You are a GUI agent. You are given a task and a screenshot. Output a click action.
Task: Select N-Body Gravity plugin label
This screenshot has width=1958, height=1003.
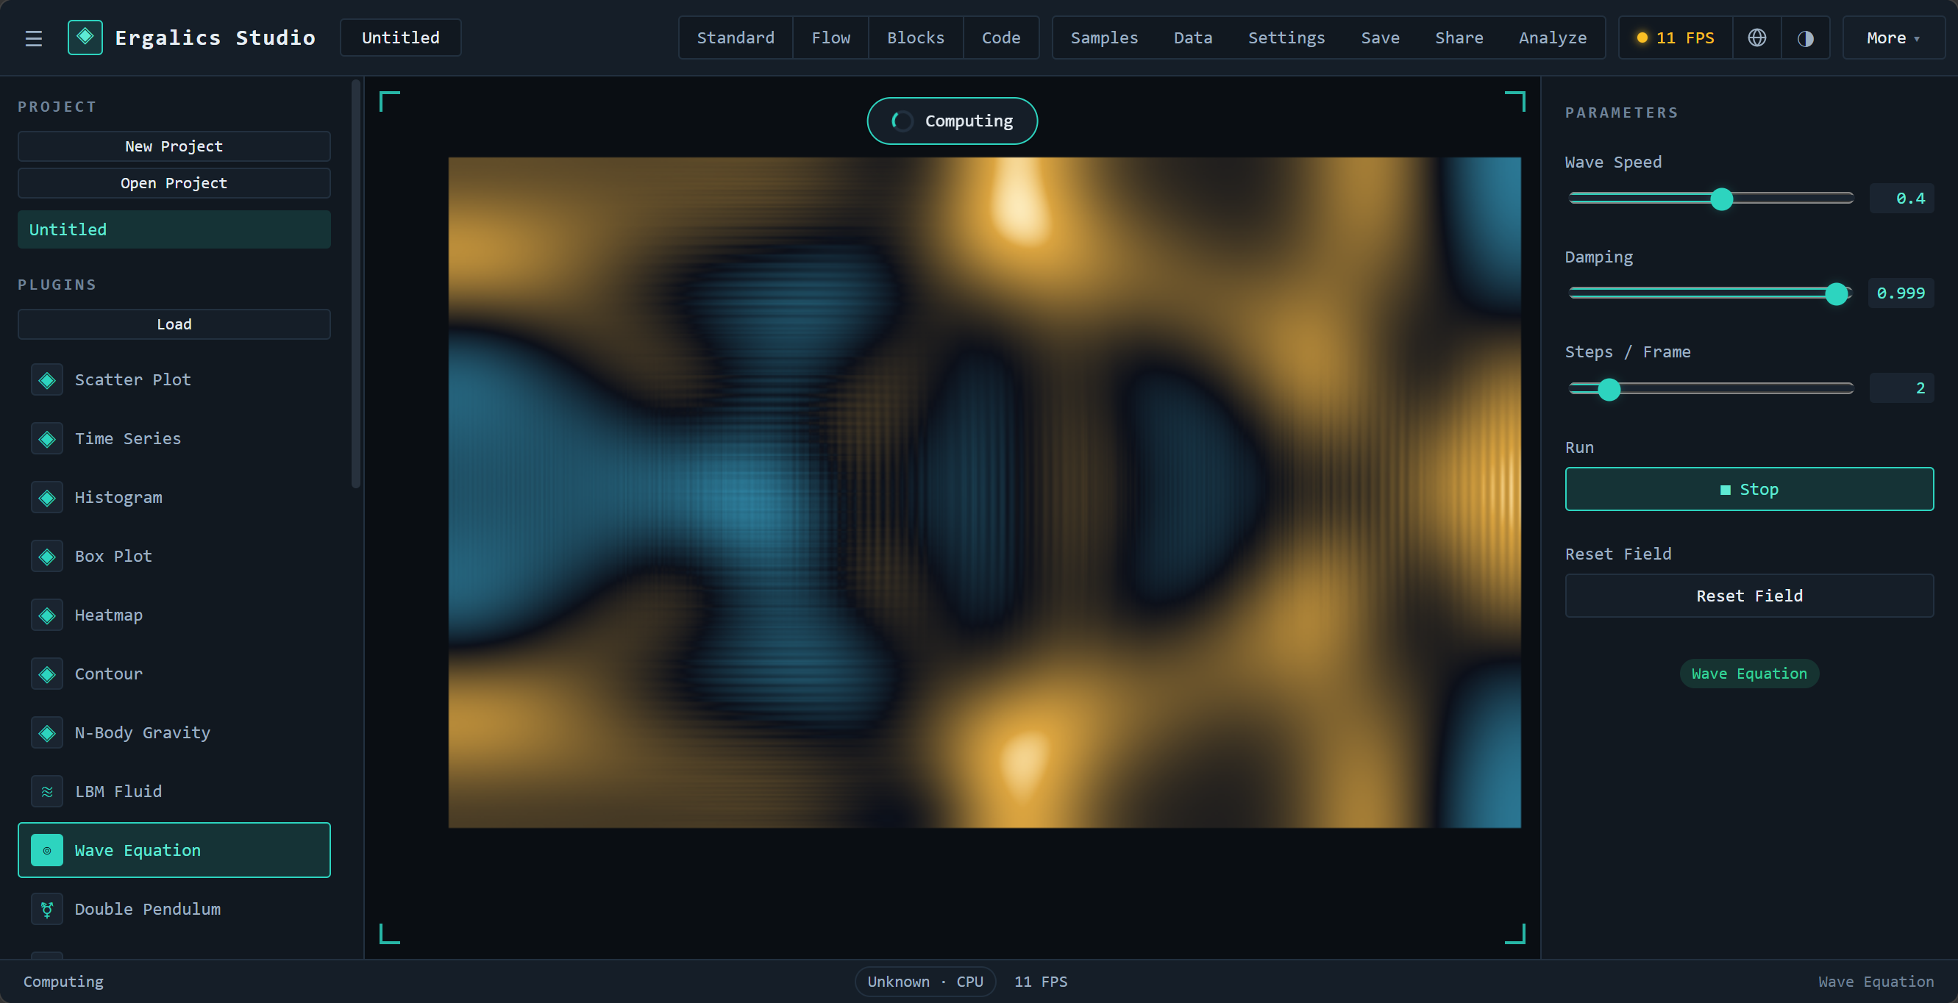coord(142,733)
